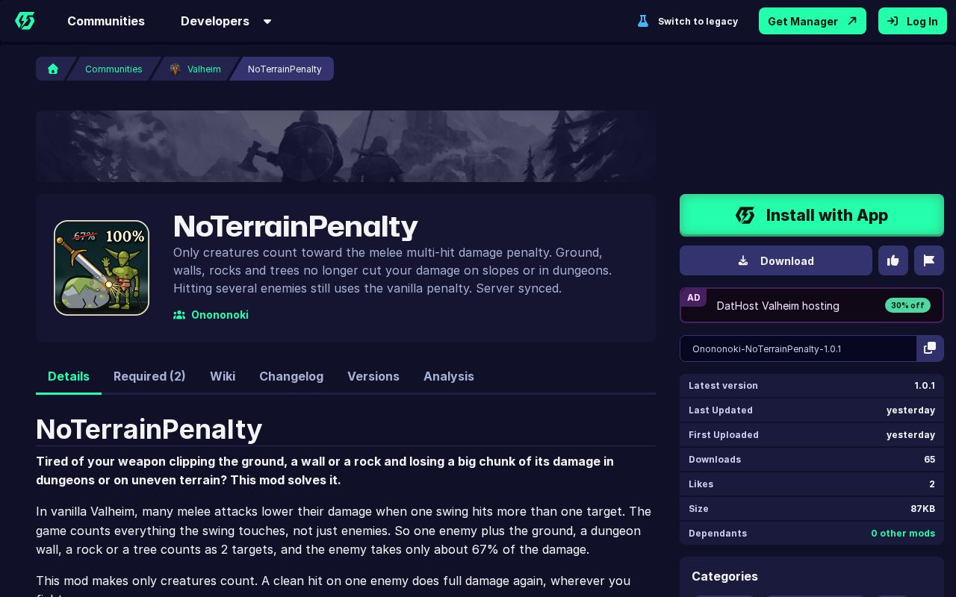The image size is (956, 597).
Task: Switch to the Wiki tab
Action: 223,376
